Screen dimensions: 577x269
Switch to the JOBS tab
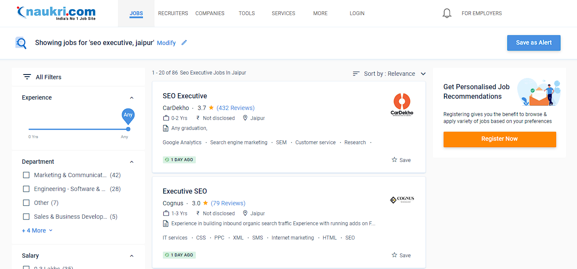tap(136, 13)
